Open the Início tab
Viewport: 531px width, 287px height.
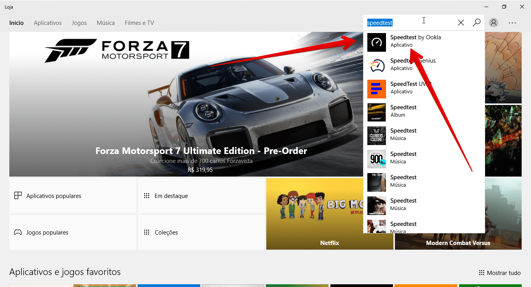[16, 23]
